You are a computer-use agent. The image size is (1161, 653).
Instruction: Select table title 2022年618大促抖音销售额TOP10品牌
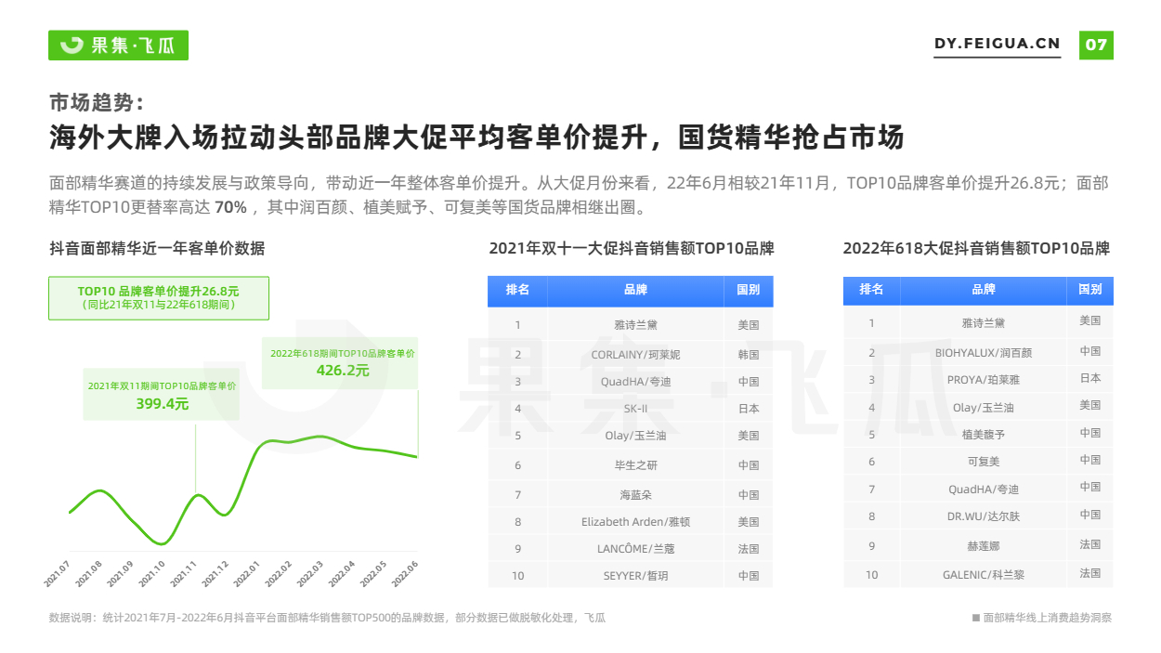point(976,248)
